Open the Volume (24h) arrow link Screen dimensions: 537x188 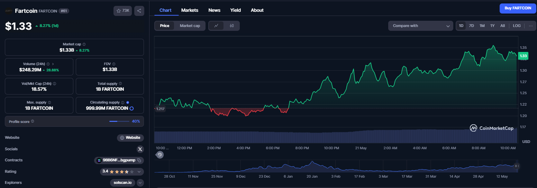click(53, 64)
